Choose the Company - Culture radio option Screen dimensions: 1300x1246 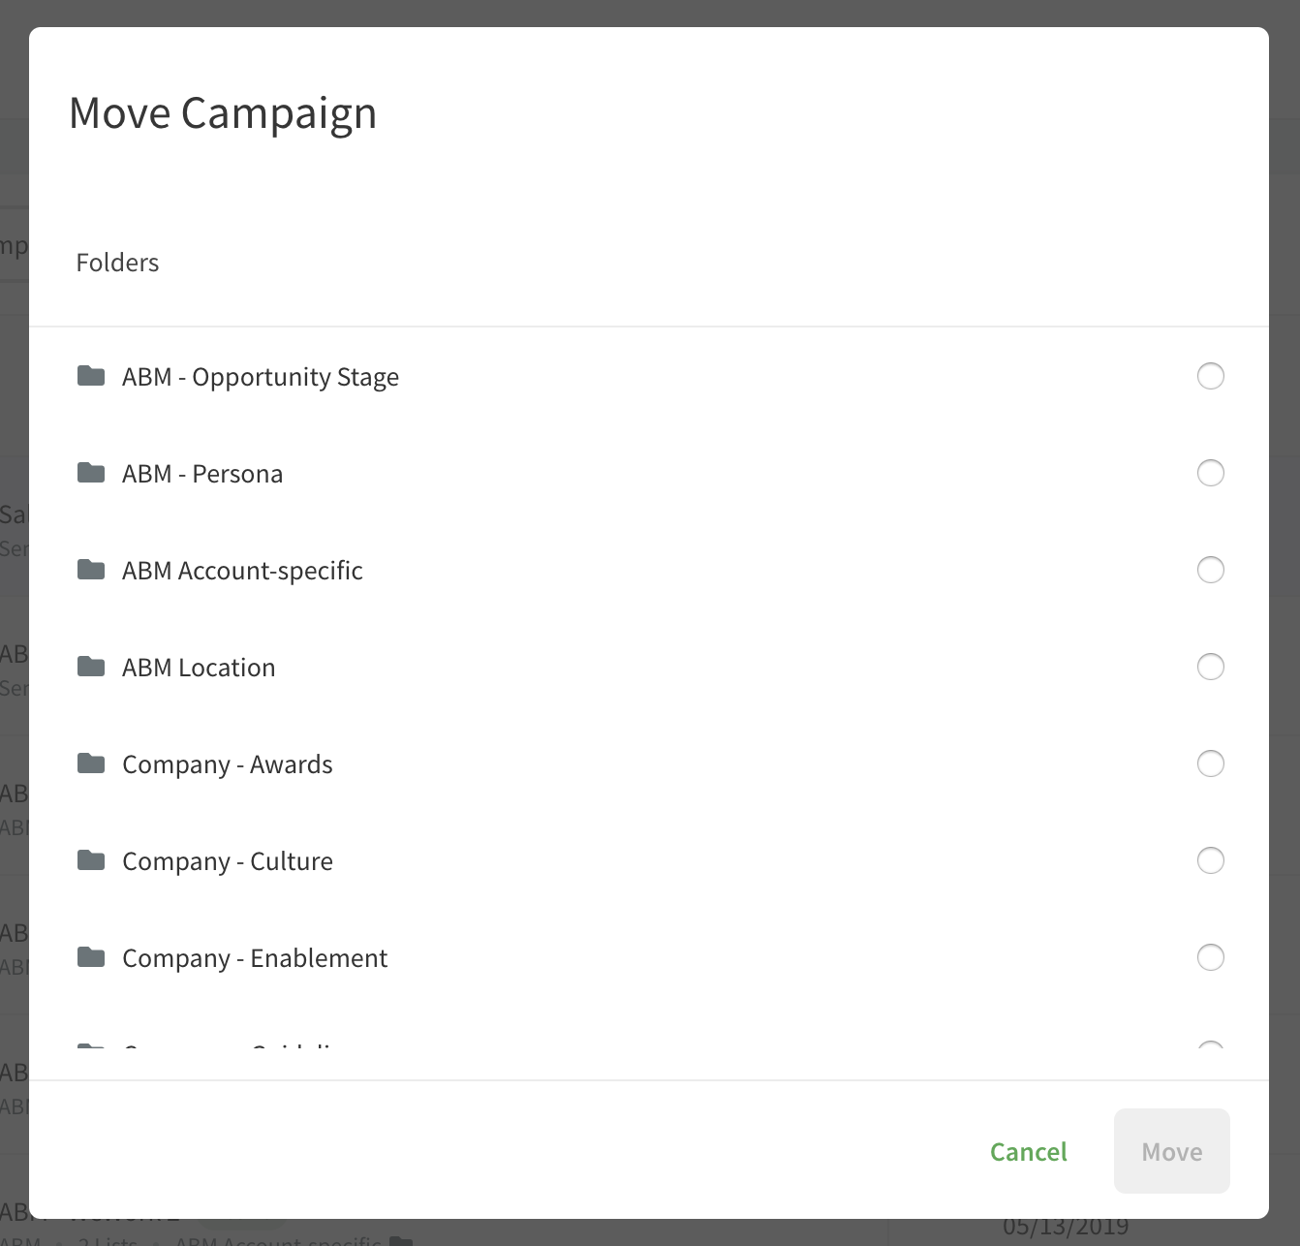[x=1211, y=860]
